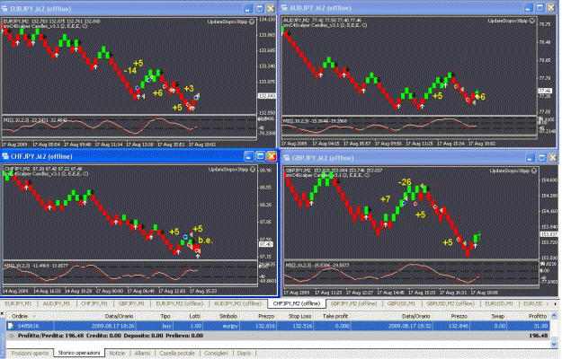The height and width of the screenshot is (359, 562).
Task: Click the terminal scrollbar up arrow
Action: 554,316
